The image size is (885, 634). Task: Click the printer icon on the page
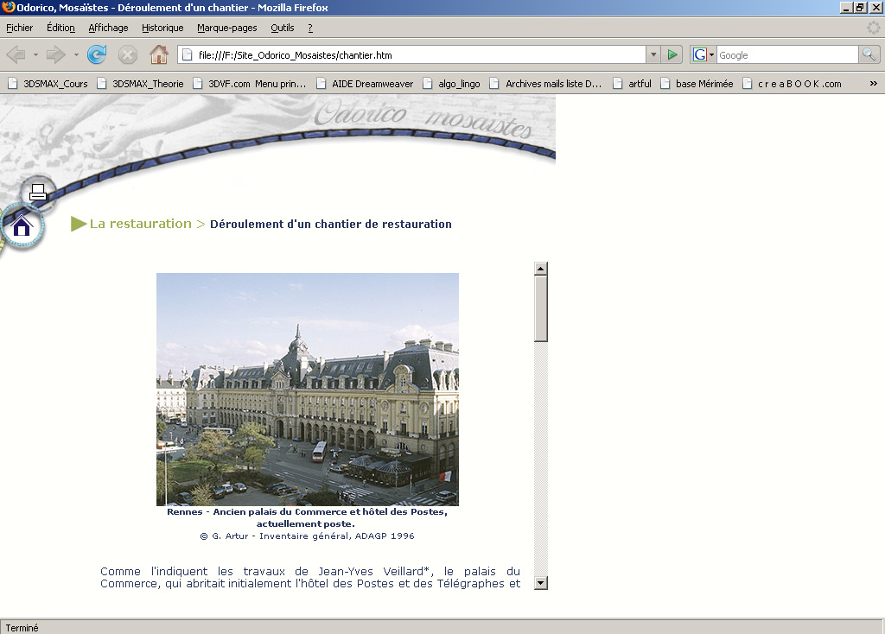coord(38,193)
